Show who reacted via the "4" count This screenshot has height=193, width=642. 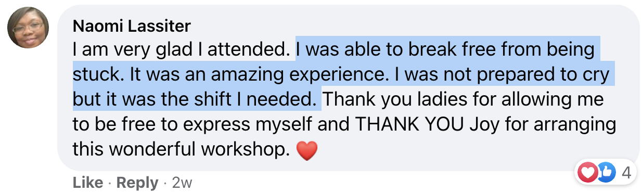pos(626,172)
